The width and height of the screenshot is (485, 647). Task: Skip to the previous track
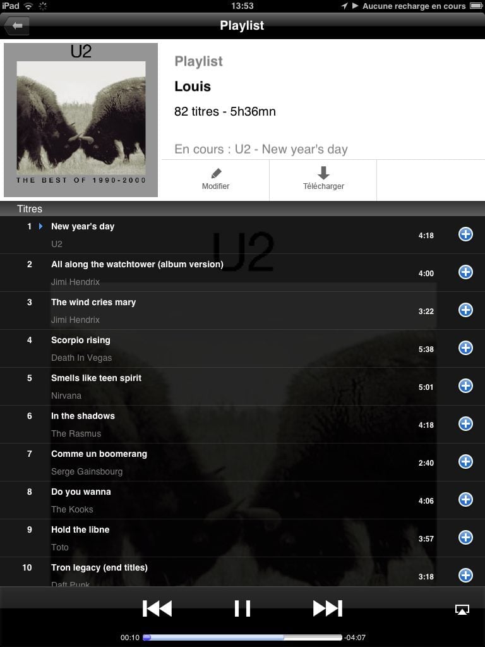157,608
